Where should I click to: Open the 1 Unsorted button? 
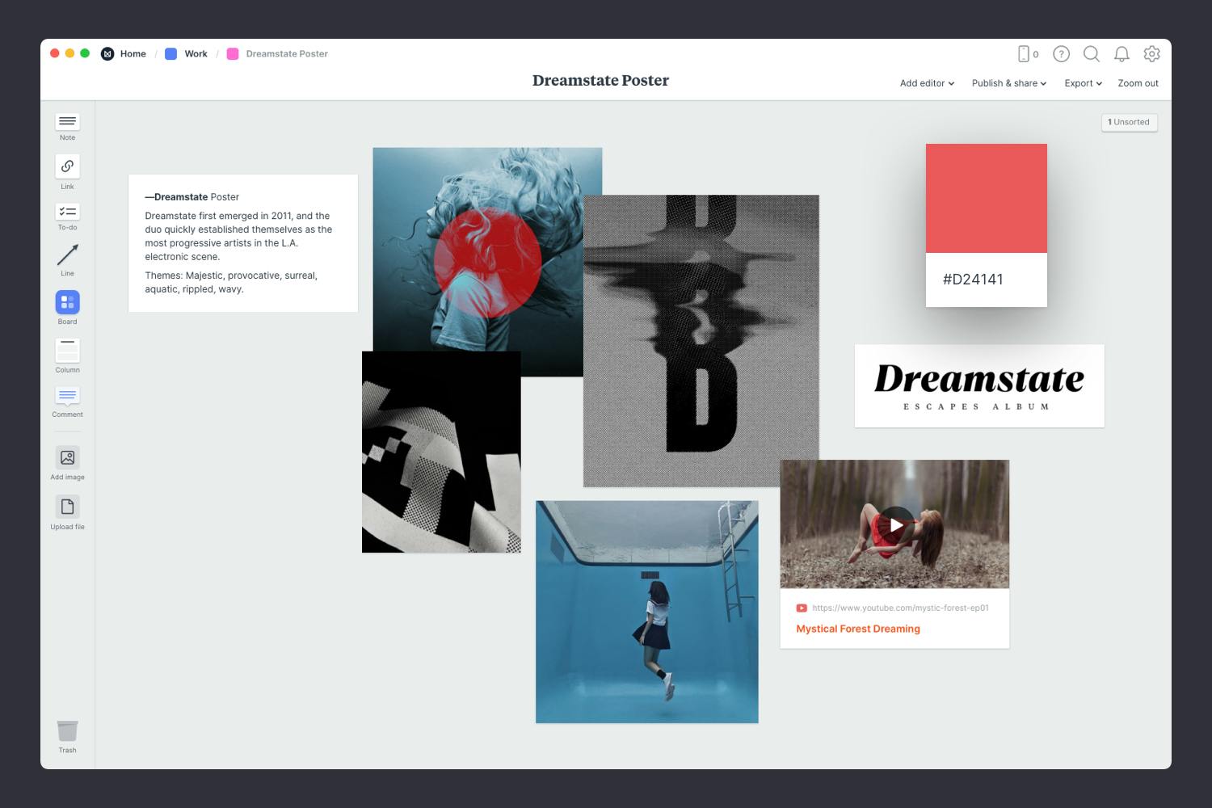click(1129, 122)
